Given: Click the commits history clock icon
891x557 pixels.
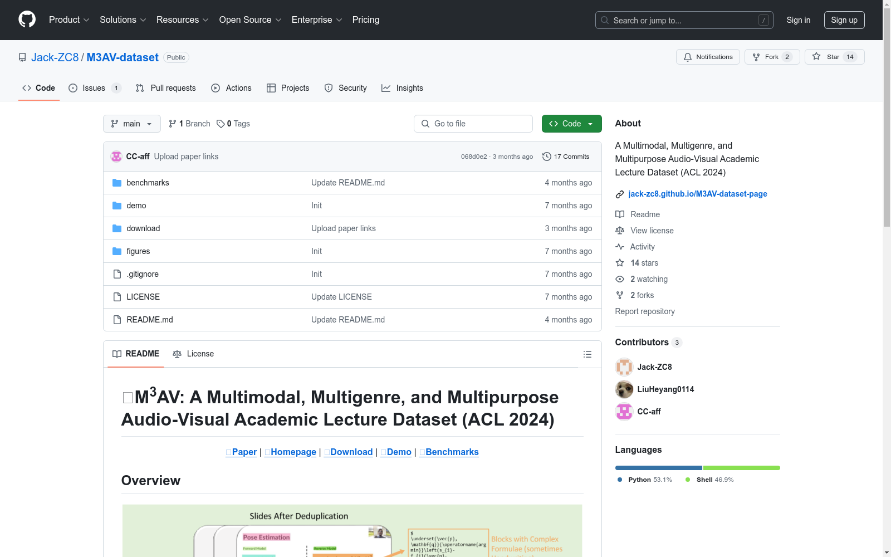Looking at the screenshot, I should pyautogui.click(x=547, y=157).
